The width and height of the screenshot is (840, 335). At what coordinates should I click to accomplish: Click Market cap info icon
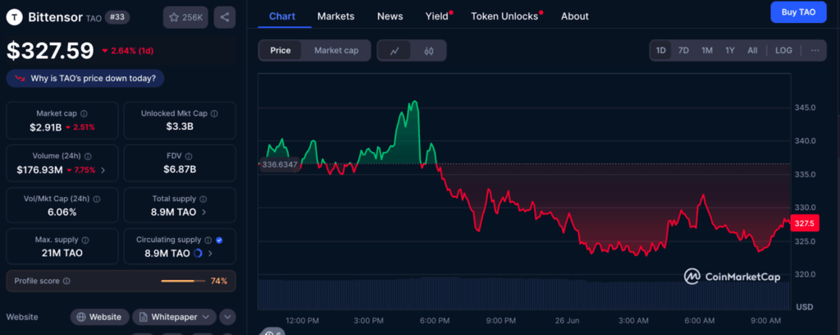tap(84, 113)
